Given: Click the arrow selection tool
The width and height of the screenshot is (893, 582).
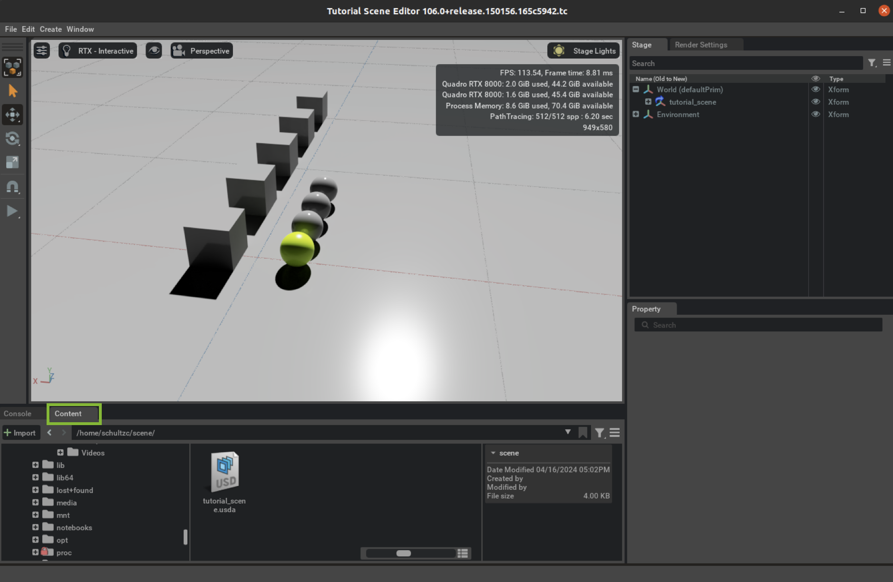Looking at the screenshot, I should (x=12, y=91).
